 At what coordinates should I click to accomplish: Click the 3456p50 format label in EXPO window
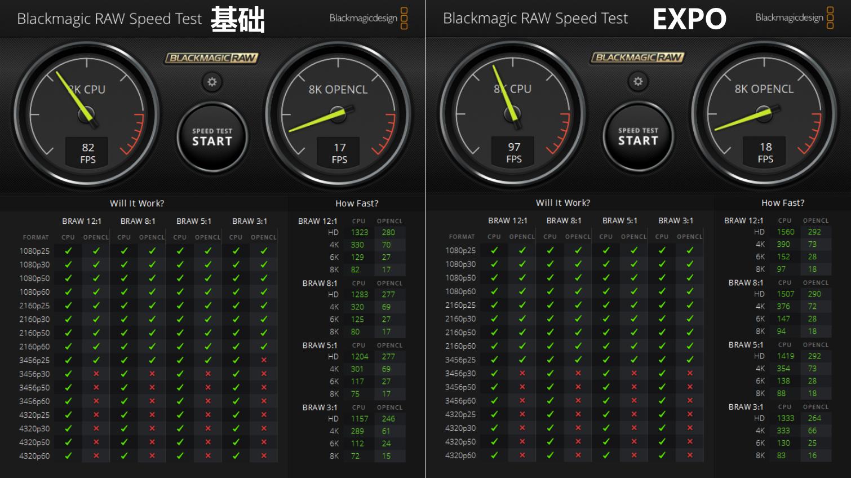coord(460,387)
